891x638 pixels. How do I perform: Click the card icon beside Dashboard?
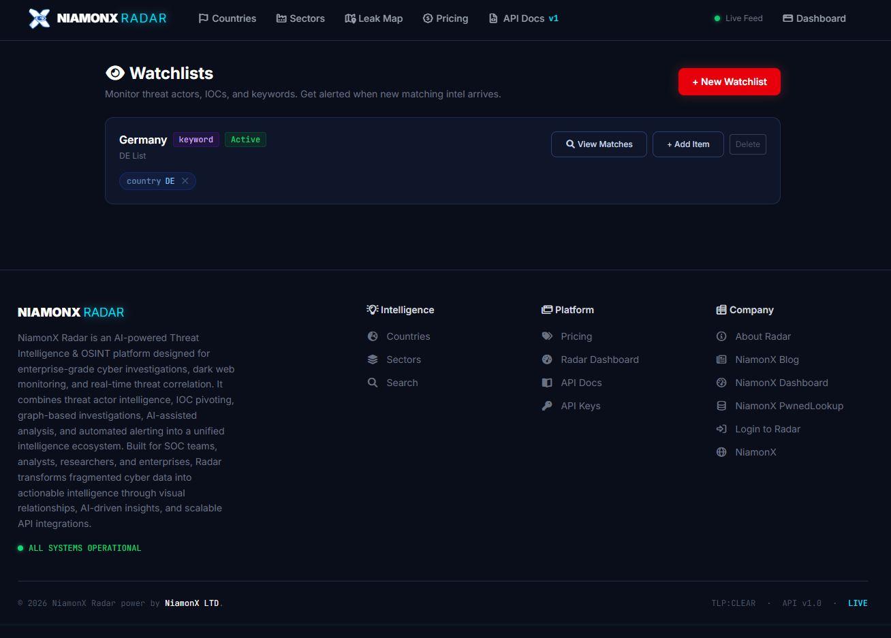tap(787, 18)
